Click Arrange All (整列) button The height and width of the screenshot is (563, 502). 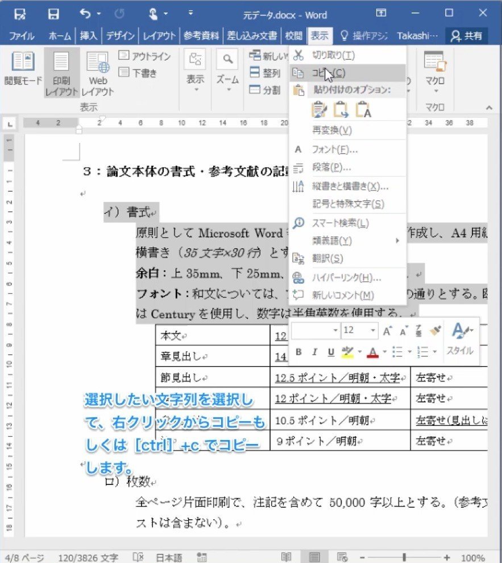pos(264,73)
